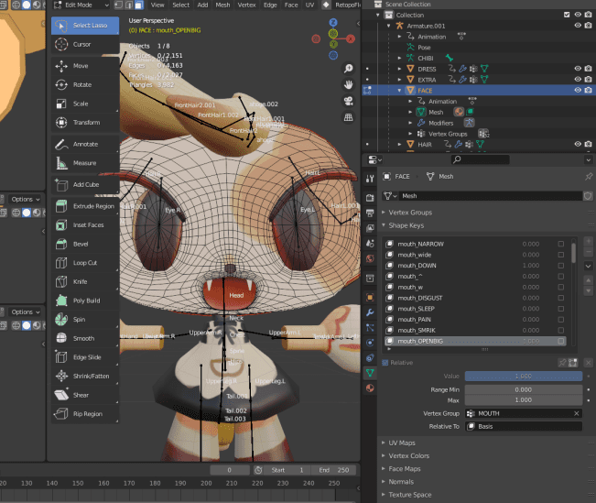Activate the Add Cube tool

click(85, 184)
